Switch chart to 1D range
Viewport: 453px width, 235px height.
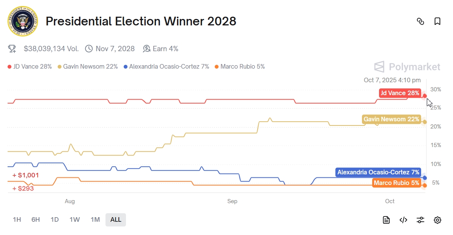tap(55, 219)
